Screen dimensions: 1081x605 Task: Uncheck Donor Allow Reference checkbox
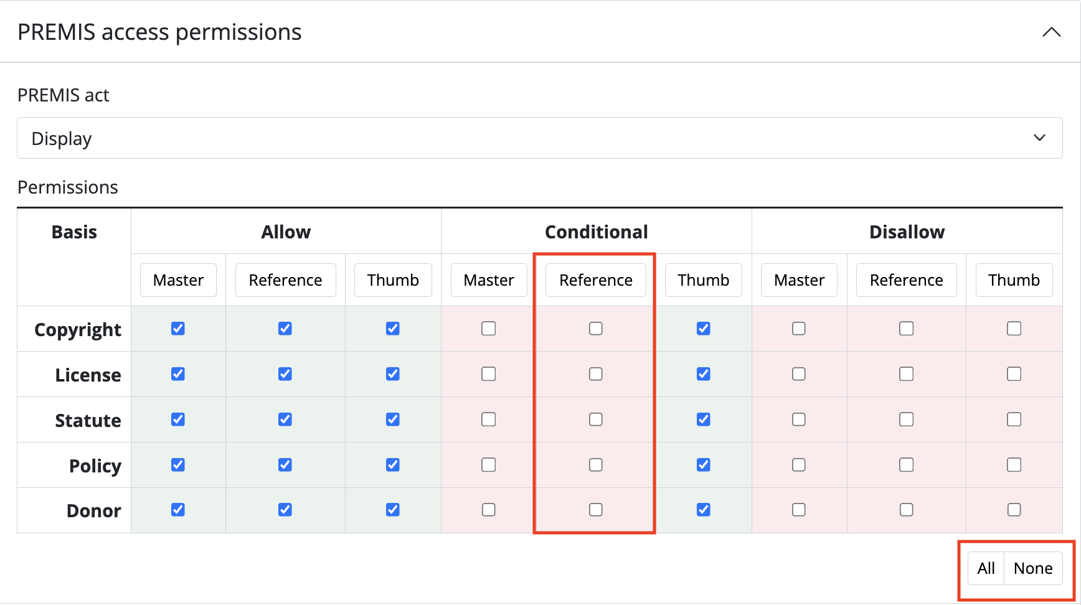click(x=285, y=510)
